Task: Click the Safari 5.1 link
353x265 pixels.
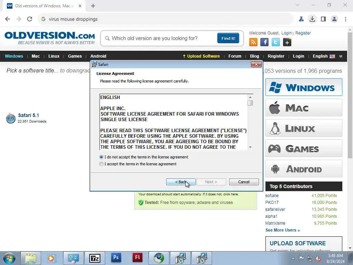Action: 28,115
